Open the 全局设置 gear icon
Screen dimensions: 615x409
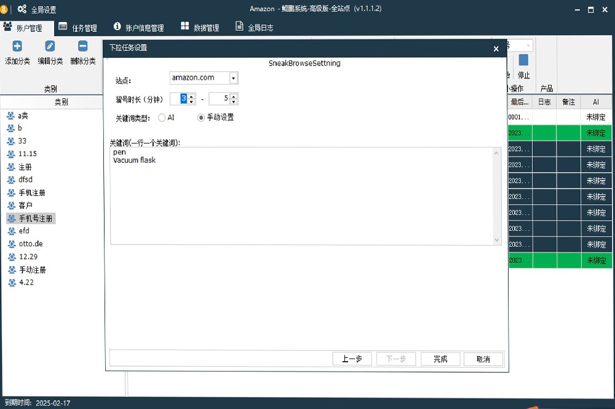22,9
